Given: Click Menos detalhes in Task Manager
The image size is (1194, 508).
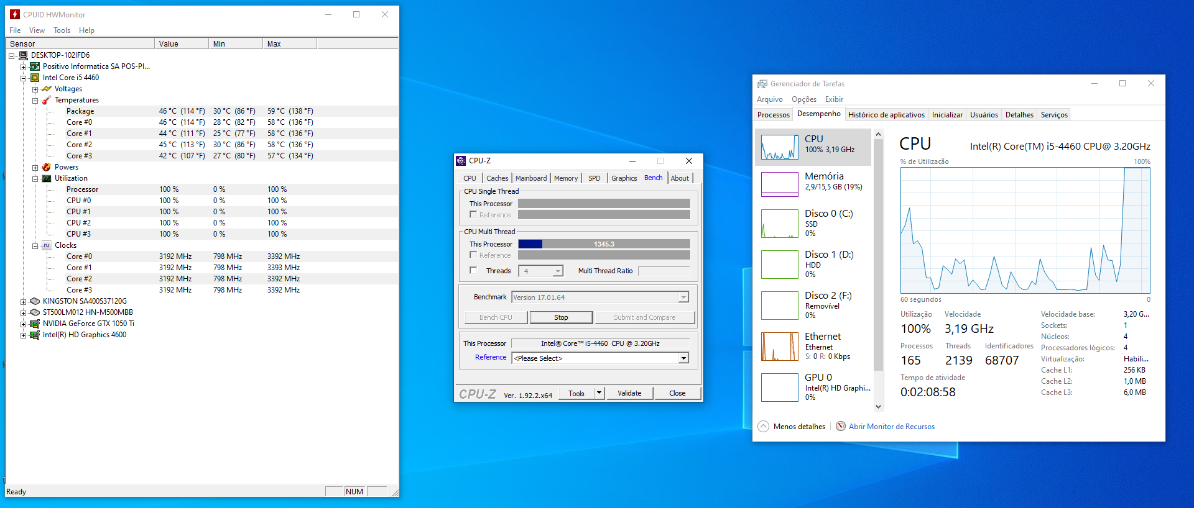Looking at the screenshot, I should click(799, 427).
